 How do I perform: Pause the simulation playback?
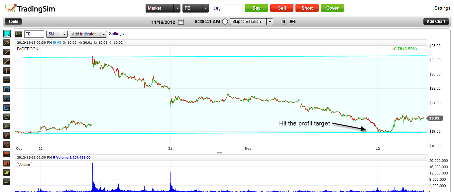pyautogui.click(x=284, y=22)
